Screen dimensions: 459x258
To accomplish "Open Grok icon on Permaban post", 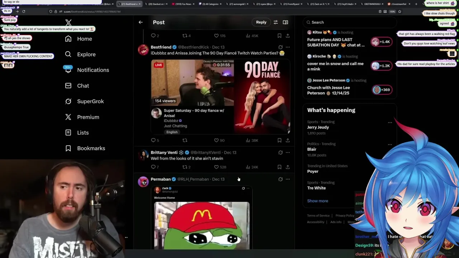I will click(280, 179).
